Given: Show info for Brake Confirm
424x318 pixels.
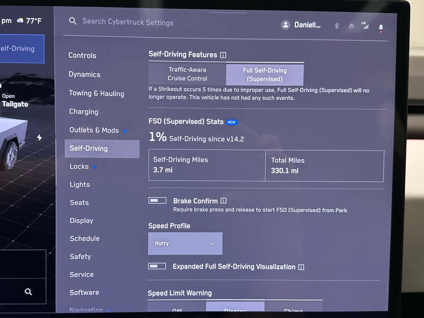Looking at the screenshot, I should click(x=223, y=201).
